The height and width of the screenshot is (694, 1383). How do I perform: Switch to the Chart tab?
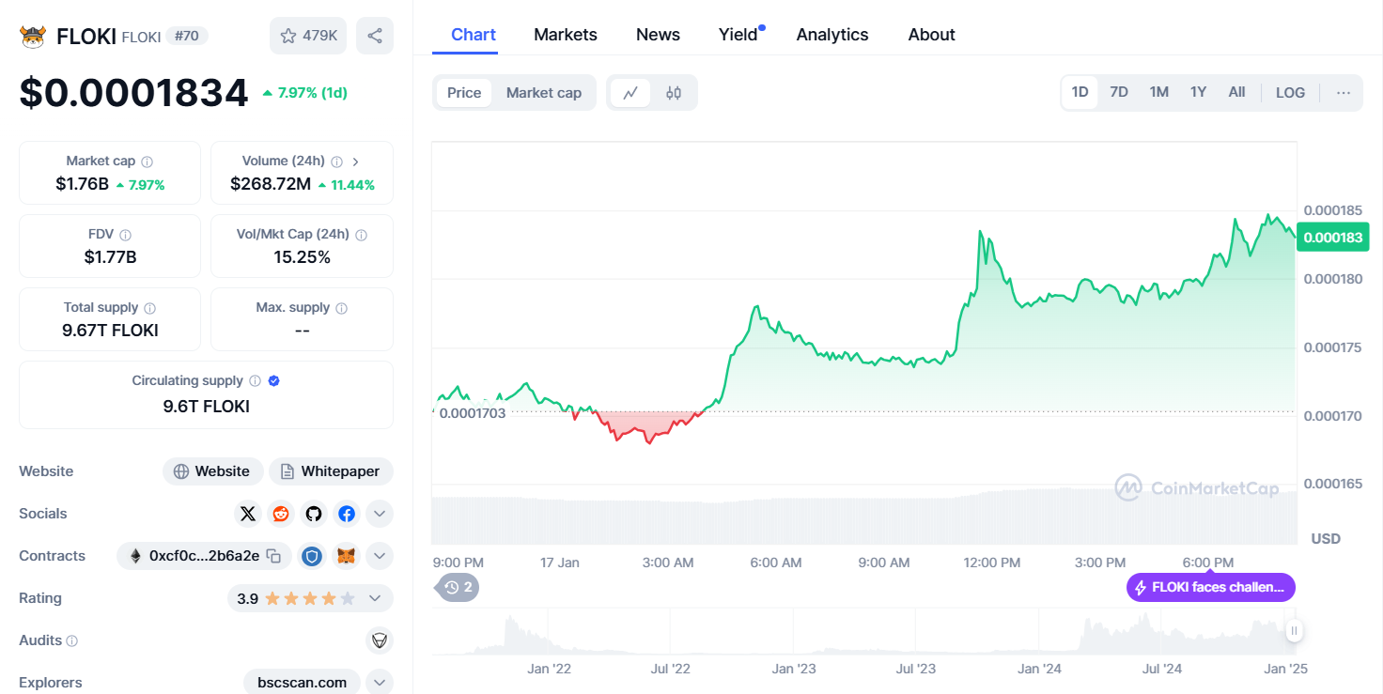click(x=474, y=35)
